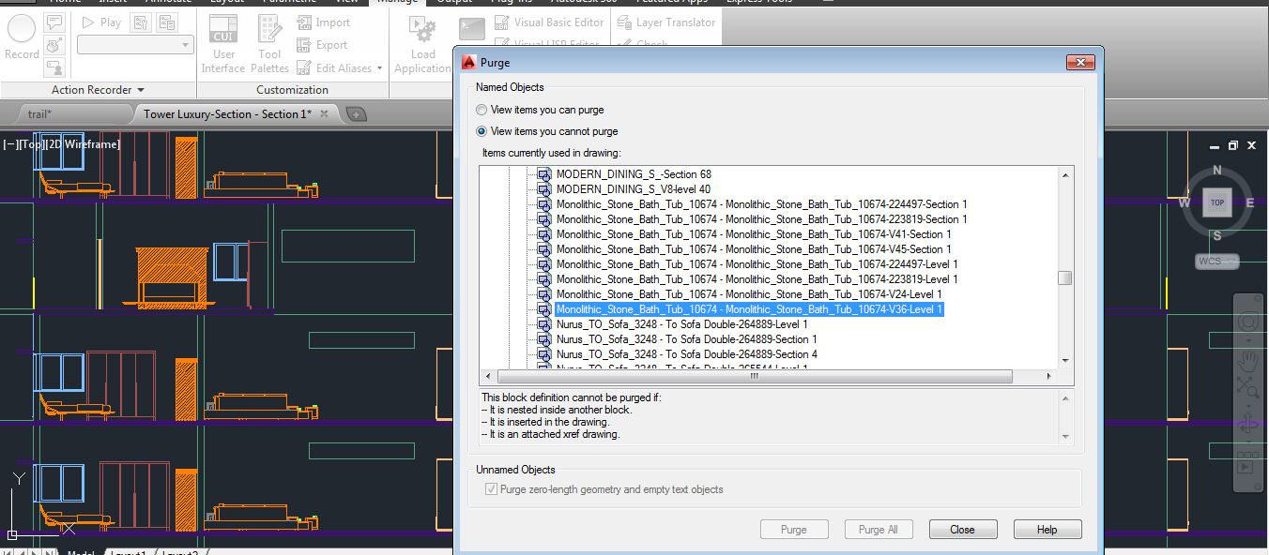The height and width of the screenshot is (555, 1269).
Task: Select Monolithic_Stone_Bath_Tub 224497-Level 1 item
Action: [757, 264]
